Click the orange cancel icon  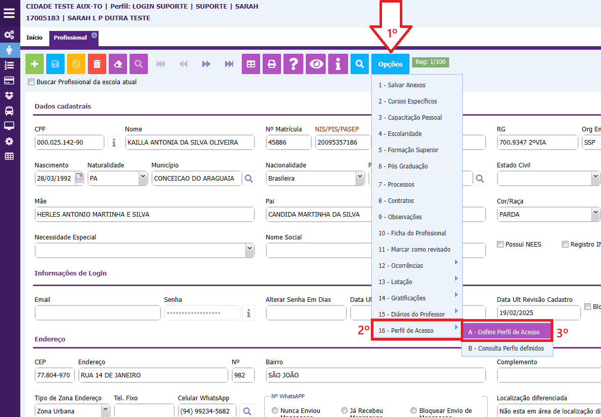[x=76, y=64]
